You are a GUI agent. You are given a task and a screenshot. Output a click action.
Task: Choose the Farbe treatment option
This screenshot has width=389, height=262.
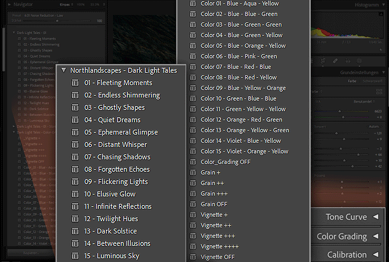[352, 81]
